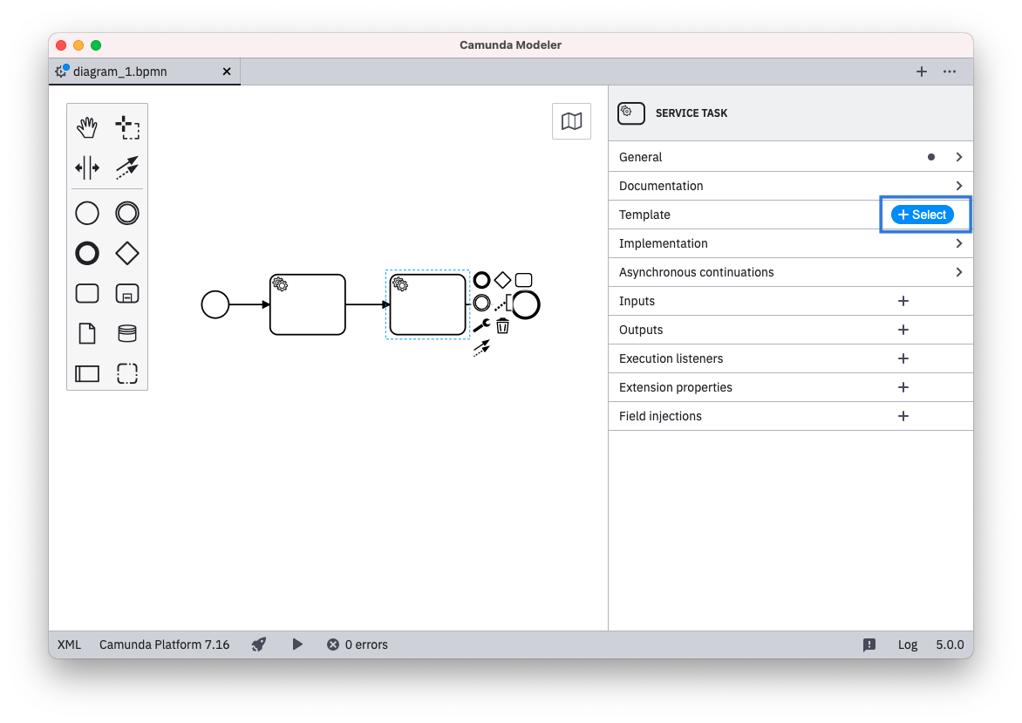Open the wrench change-type menu

[x=481, y=325]
